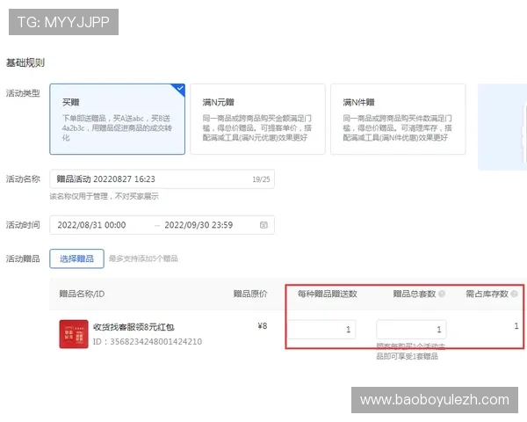Image resolution: width=527 pixels, height=422 pixels.
Task: Click the 选择赠品 button
Action: [x=76, y=258]
